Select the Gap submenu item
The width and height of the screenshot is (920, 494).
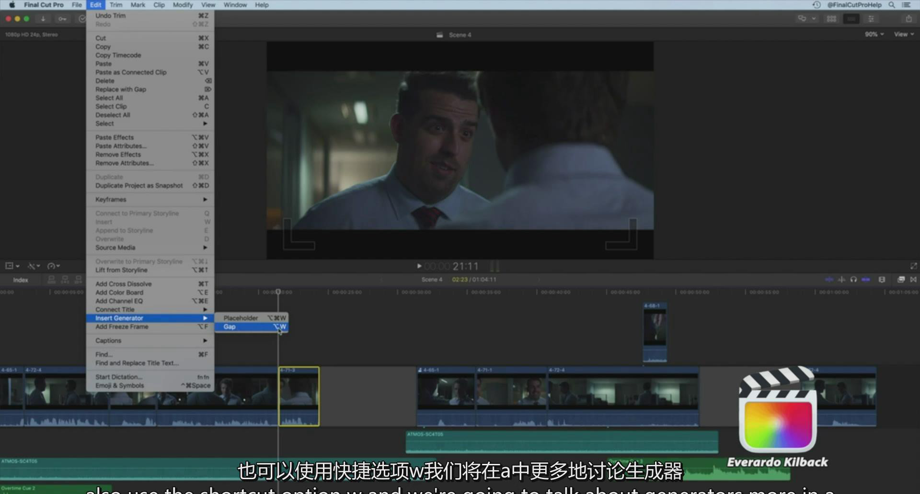[x=252, y=327]
